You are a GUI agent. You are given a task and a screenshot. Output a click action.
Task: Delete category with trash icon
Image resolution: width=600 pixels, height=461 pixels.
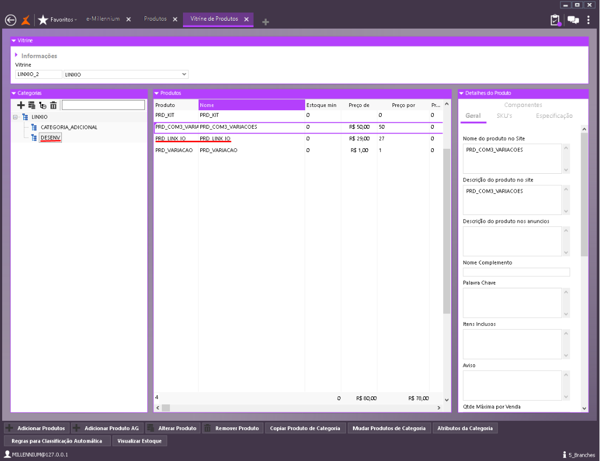pos(53,105)
